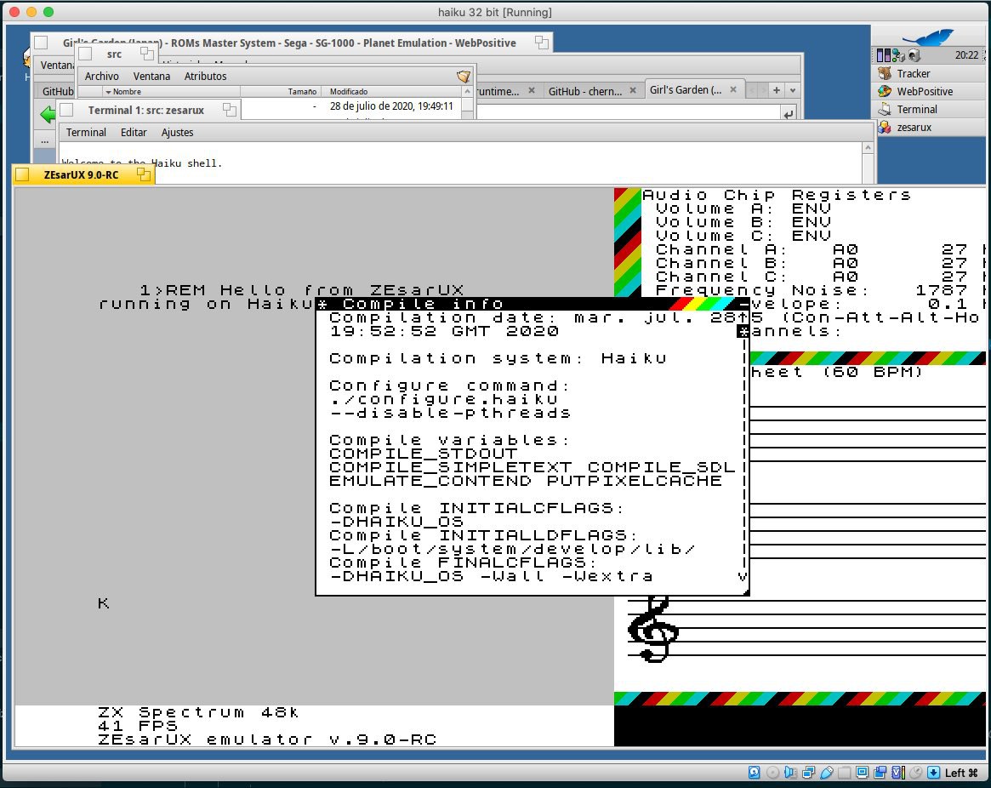Screen dimensions: 991x788
Task: Click the zesarux icon in the Deskbar
Action: 885,127
